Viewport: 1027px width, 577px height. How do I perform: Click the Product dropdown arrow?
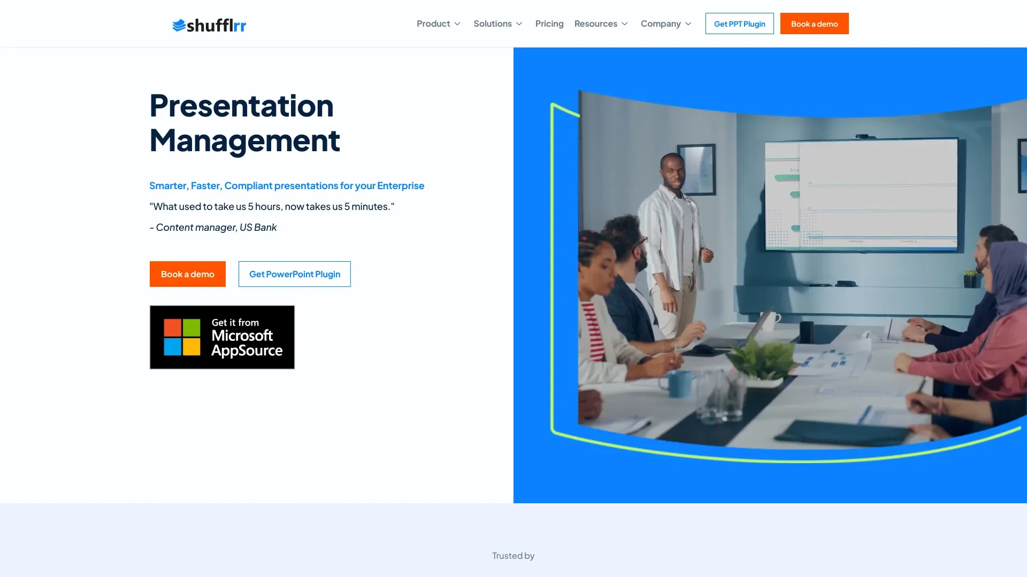pos(458,24)
